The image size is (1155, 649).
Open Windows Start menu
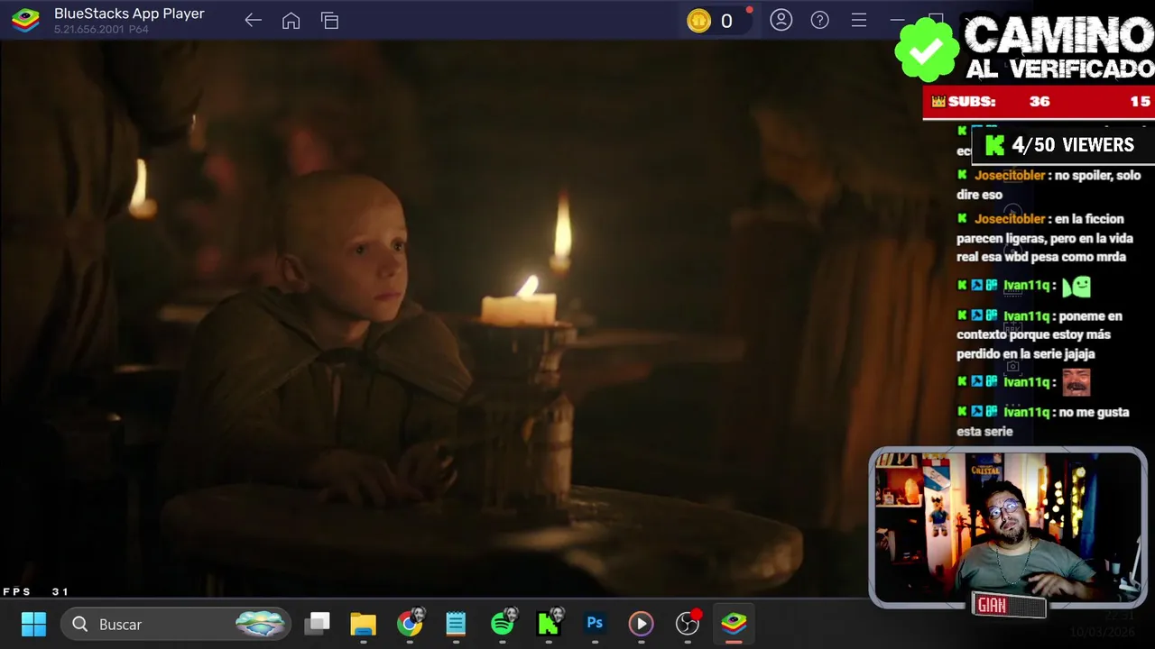click(33, 624)
